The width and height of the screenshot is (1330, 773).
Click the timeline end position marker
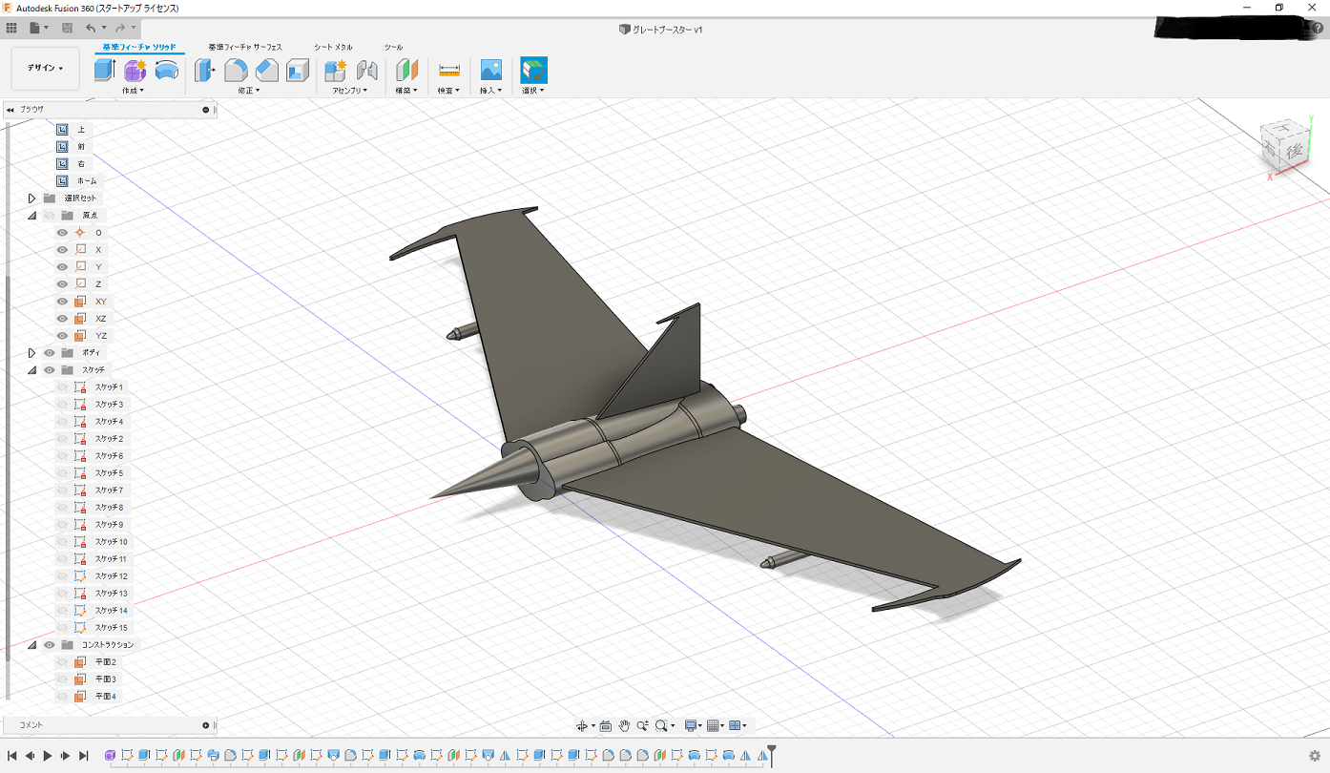click(772, 752)
